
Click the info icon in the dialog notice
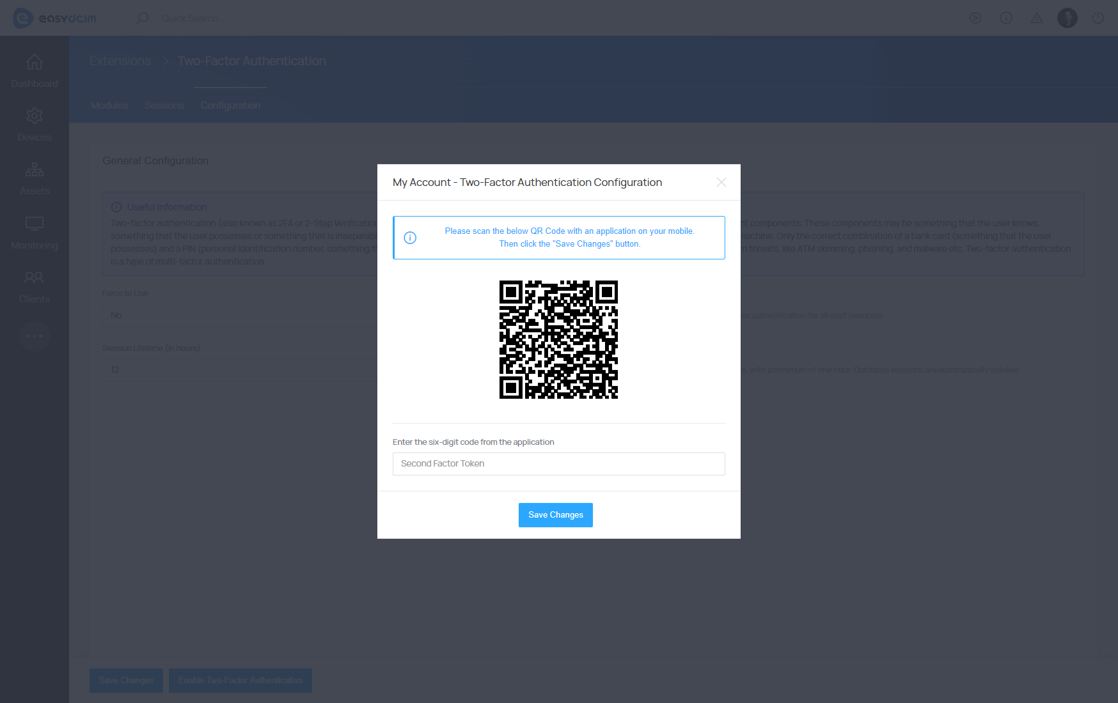[x=410, y=238]
